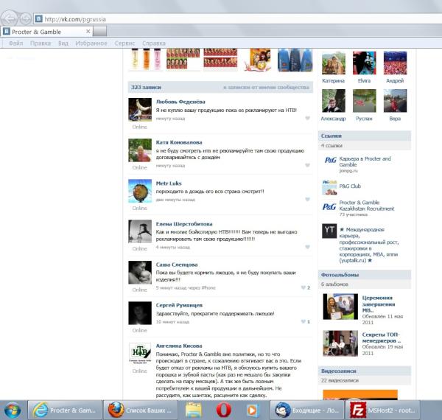
Task: Open the Файл menu
Action: 15,43
